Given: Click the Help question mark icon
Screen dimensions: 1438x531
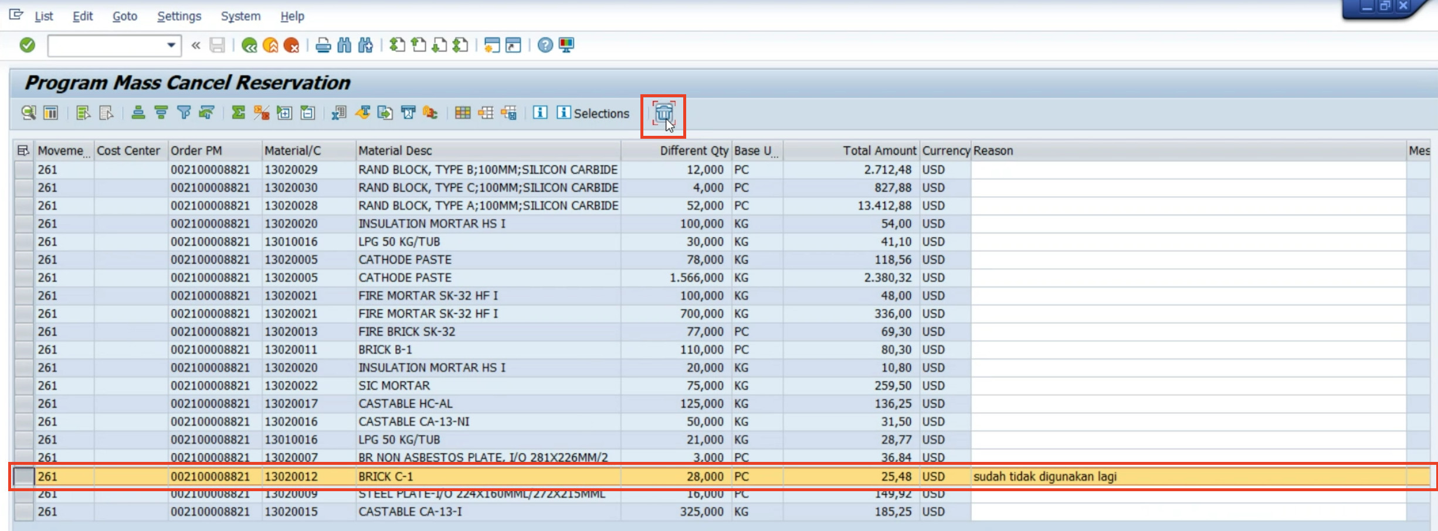Looking at the screenshot, I should pos(545,45).
